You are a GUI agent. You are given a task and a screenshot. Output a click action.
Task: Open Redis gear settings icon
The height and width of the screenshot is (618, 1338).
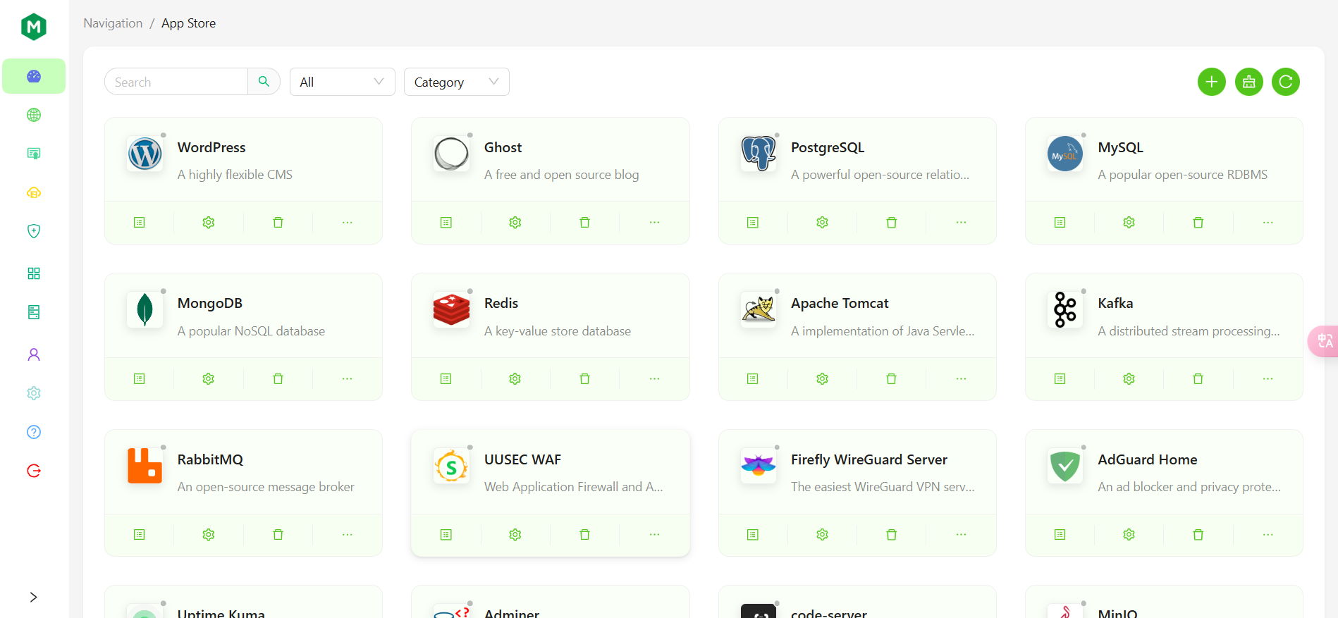click(515, 379)
